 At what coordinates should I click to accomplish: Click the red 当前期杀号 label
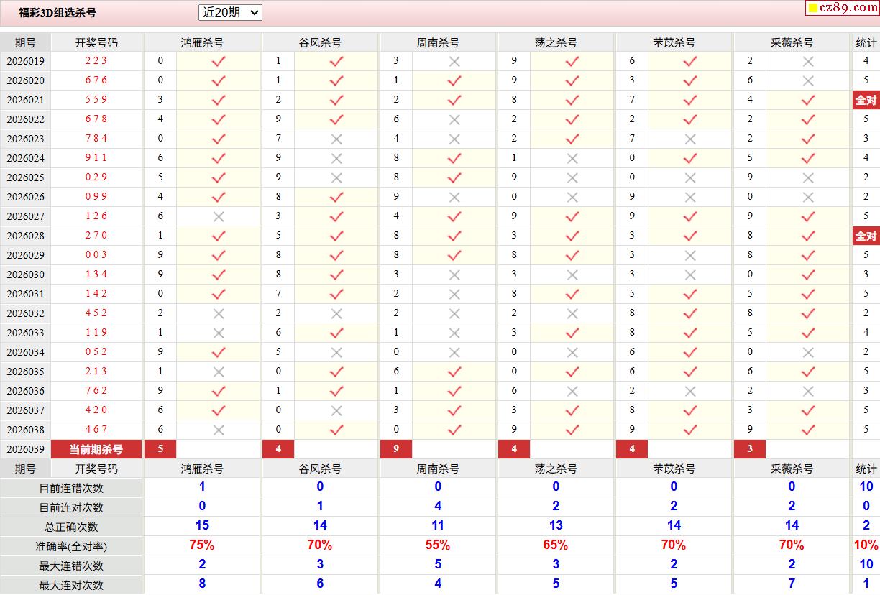[x=96, y=449]
